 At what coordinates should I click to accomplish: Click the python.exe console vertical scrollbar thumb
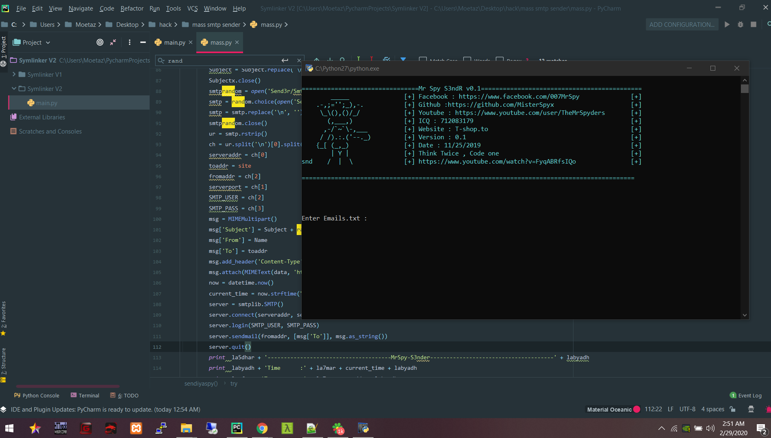pos(745,88)
